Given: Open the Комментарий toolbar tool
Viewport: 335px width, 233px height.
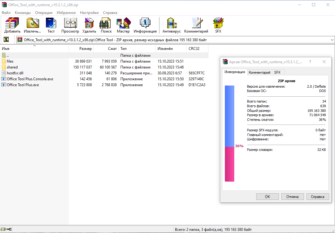Looking at the screenshot, I should (197, 23).
